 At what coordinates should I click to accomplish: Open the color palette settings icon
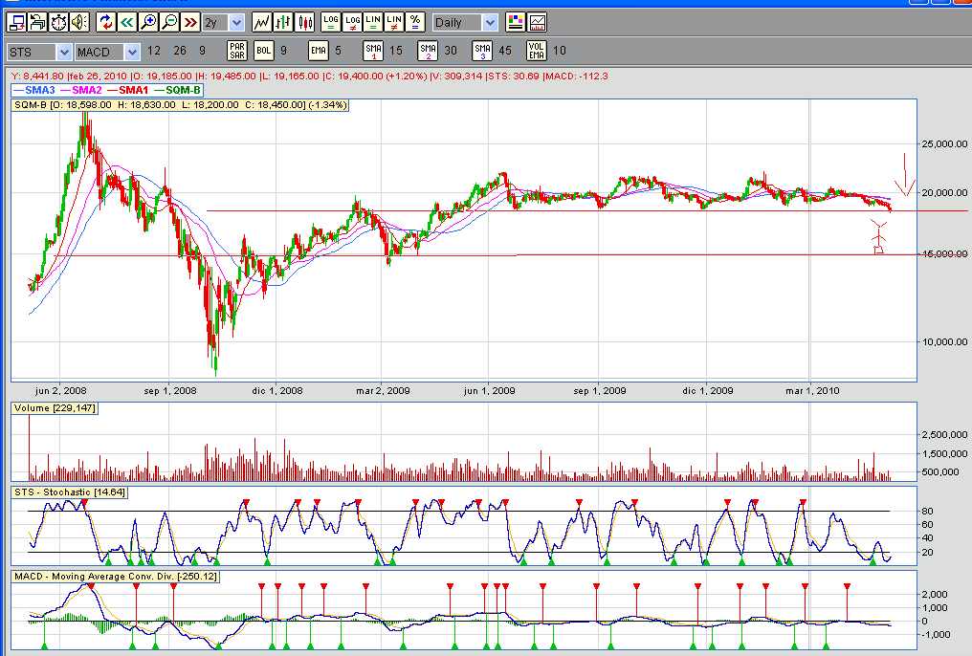pos(516,21)
